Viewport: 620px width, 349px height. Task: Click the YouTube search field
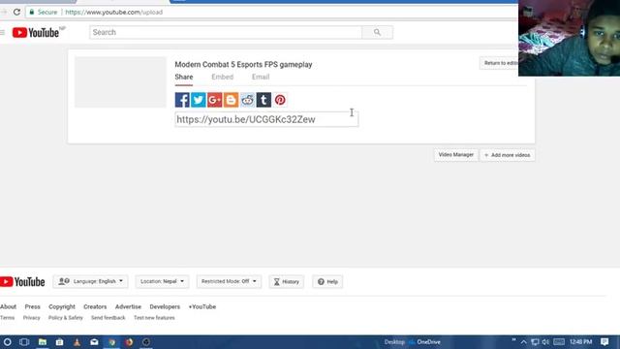226,32
